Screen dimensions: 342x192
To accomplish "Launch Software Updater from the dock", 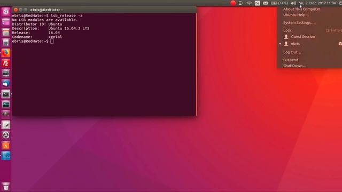I will (x=6, y=135).
